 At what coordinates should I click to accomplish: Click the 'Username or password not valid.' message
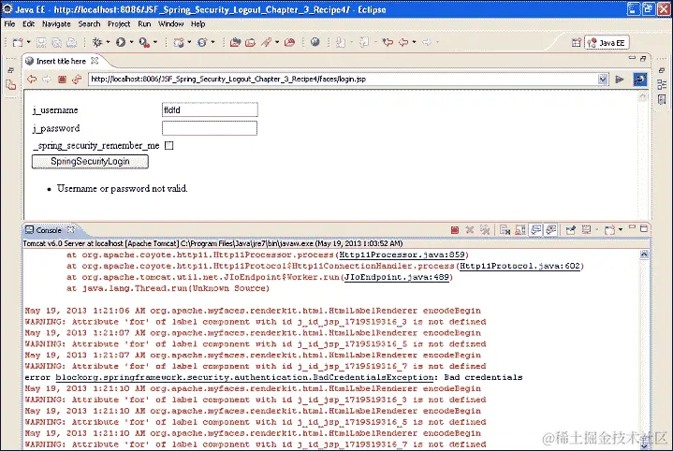tap(123, 188)
